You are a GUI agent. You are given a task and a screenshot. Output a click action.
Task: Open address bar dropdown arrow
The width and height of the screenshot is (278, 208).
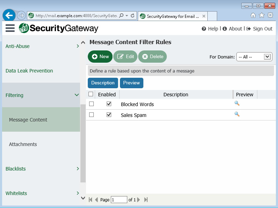tap(127, 16)
